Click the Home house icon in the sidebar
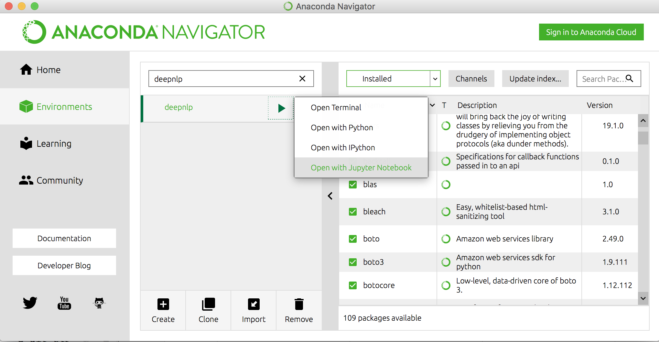This screenshot has width=659, height=342. [26, 69]
